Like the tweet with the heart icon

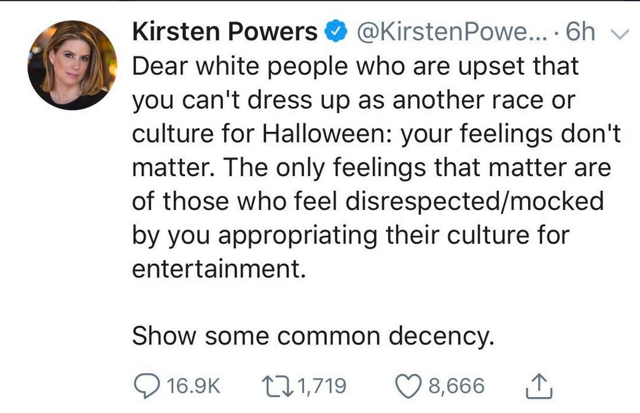tap(408, 386)
